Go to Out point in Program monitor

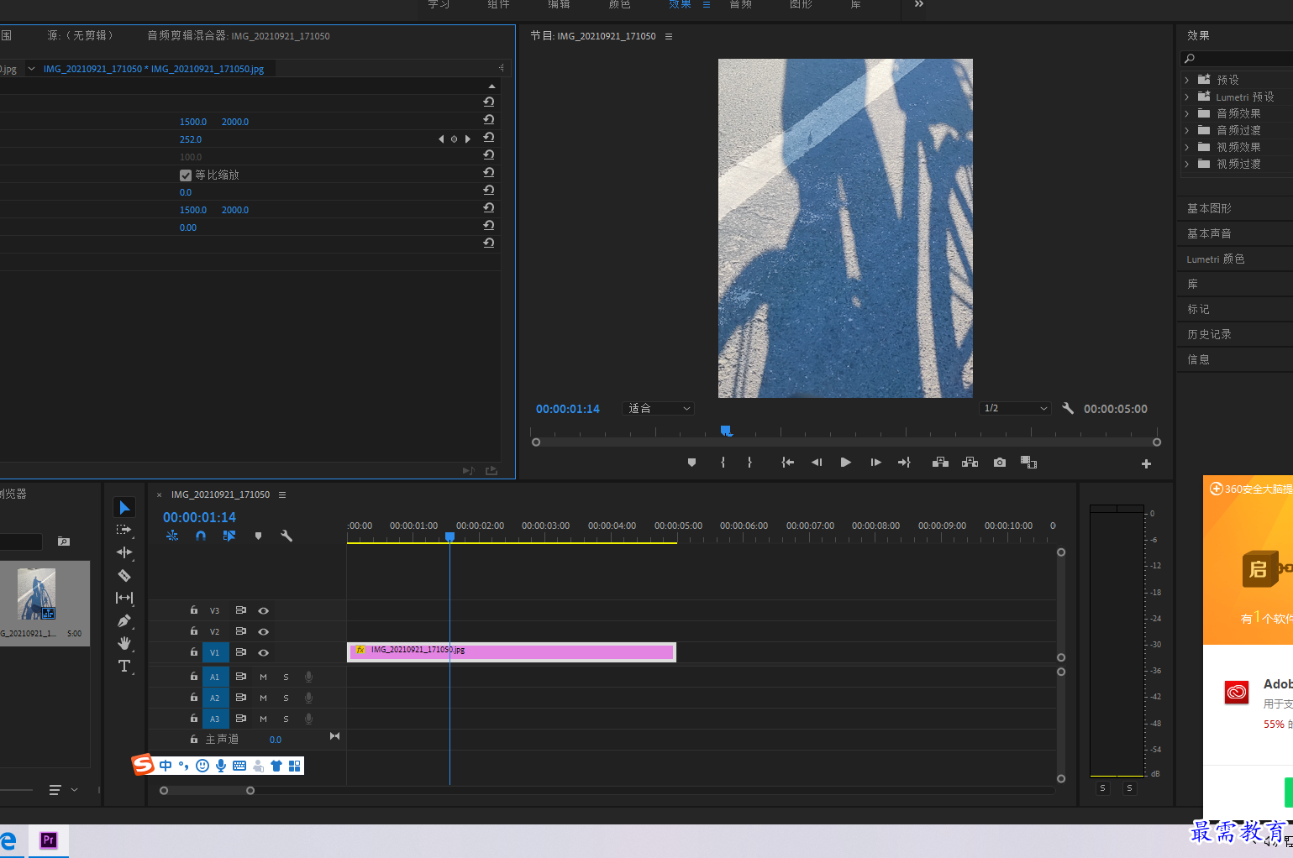pos(904,463)
